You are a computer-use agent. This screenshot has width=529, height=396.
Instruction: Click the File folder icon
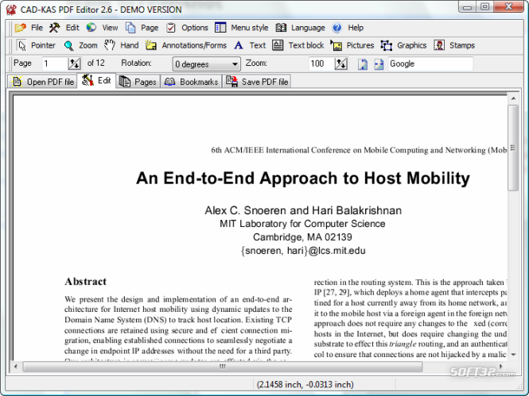tap(20, 28)
